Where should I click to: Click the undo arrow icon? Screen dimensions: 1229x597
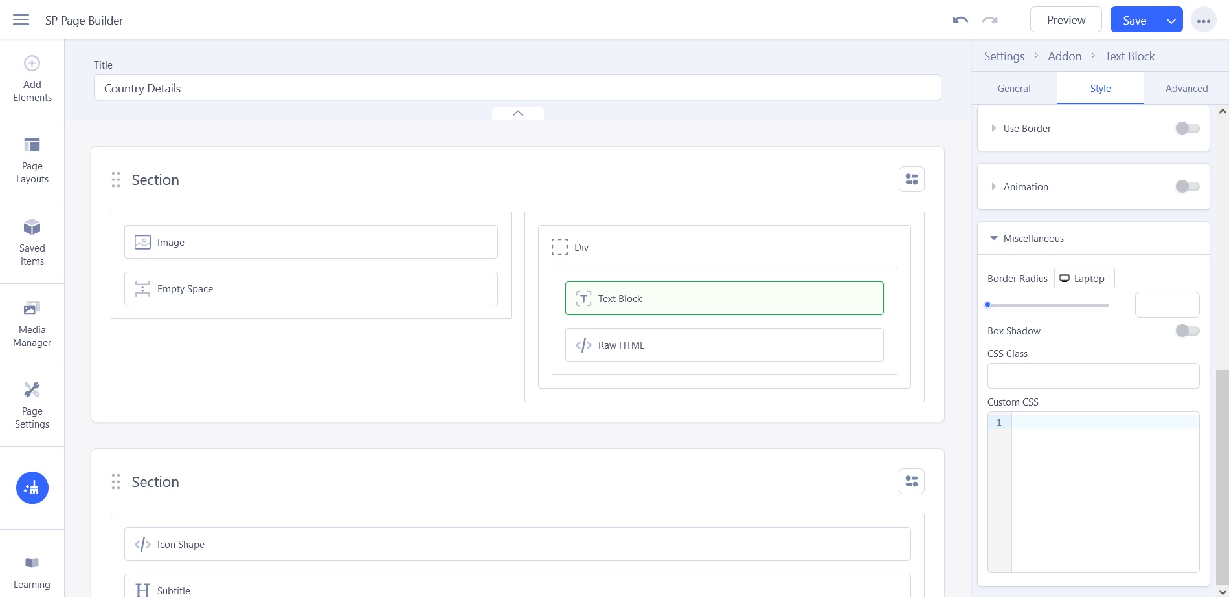coord(960,20)
